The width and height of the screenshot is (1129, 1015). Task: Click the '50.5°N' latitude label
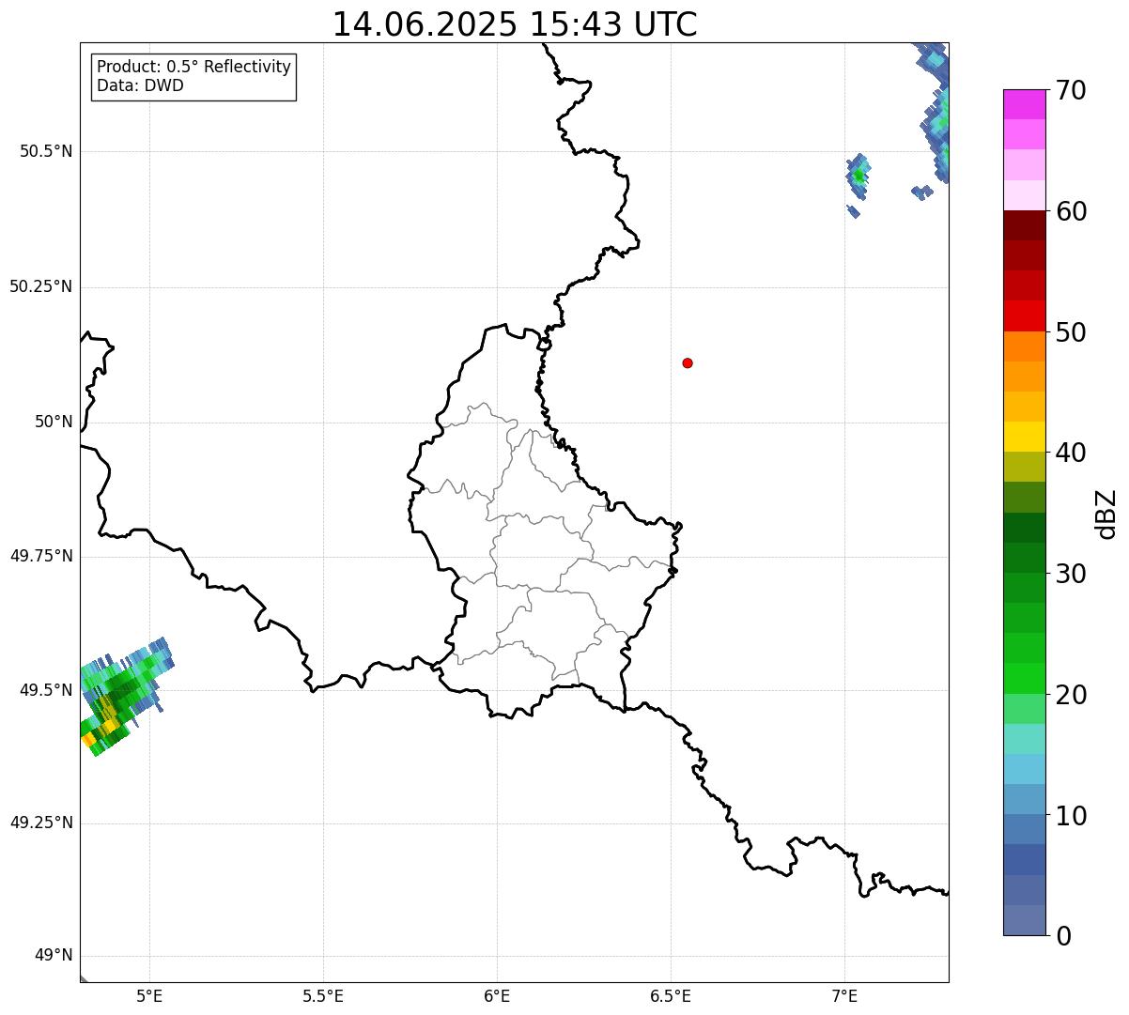(x=46, y=152)
